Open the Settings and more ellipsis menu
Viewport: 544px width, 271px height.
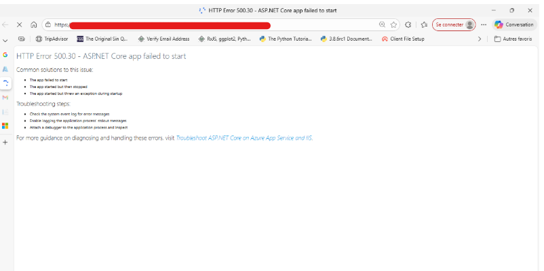[x=484, y=24]
